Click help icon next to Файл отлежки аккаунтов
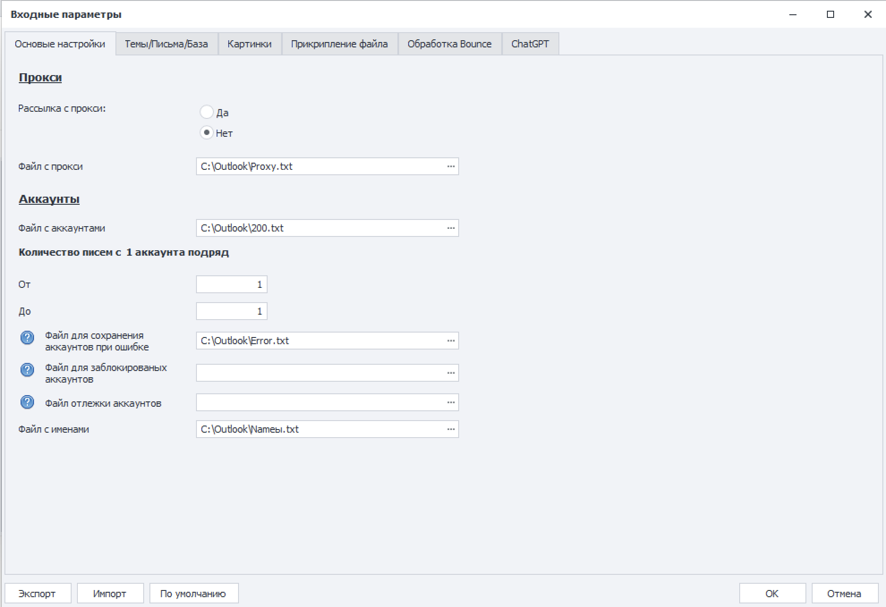Viewport: 886px width, 607px height. pyautogui.click(x=27, y=402)
